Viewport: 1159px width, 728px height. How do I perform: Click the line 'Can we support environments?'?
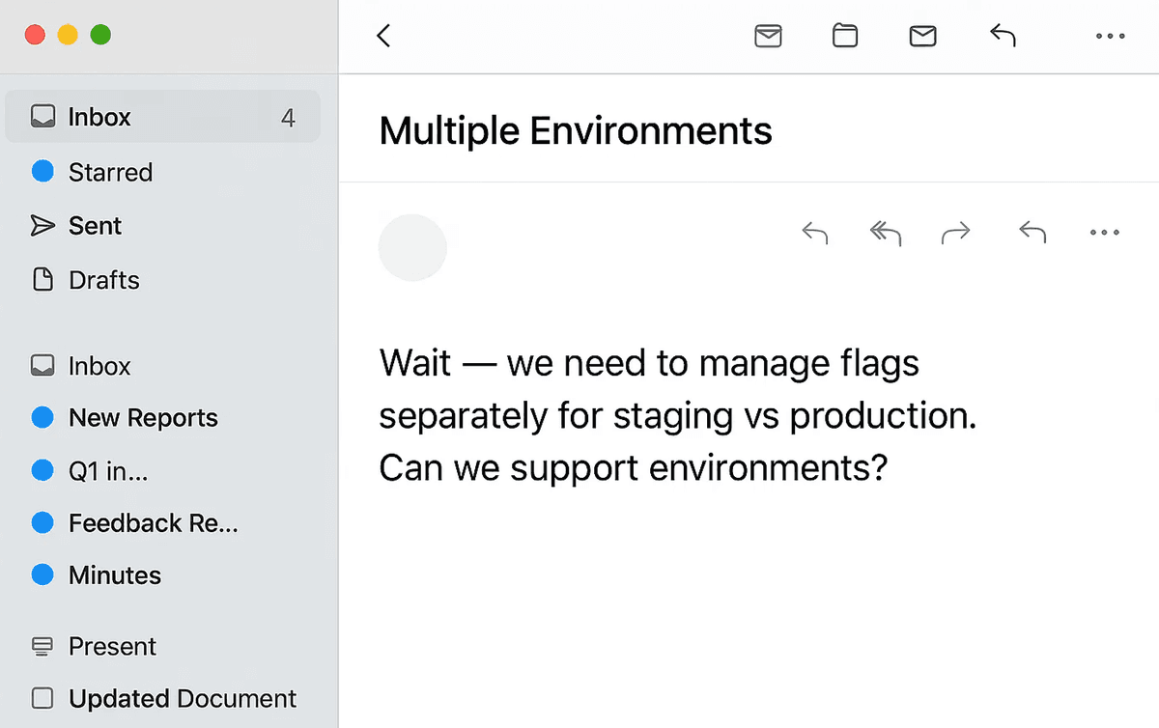tap(633, 468)
